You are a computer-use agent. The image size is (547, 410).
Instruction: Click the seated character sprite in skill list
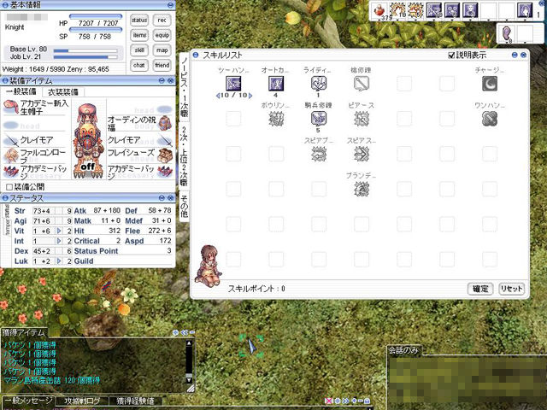point(209,266)
